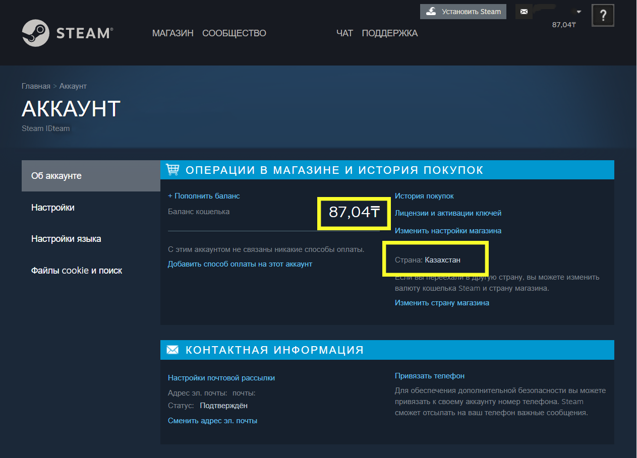Click the large 87,04₸ wallet balance
The width and height of the screenshot is (637, 458).
point(354,212)
